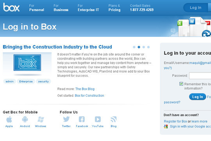Click the Word document icon in banner
This screenshot has height=141, width=211.
pos(192,21)
